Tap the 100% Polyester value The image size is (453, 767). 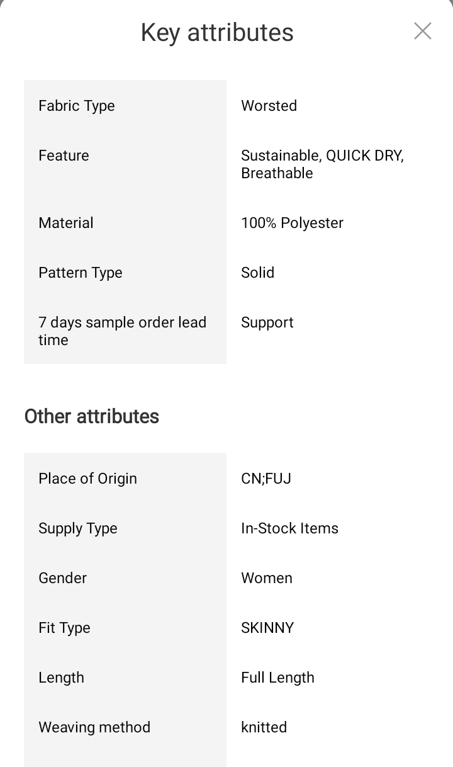pyautogui.click(x=292, y=223)
